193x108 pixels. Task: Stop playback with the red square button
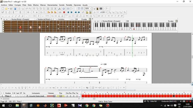64,12
